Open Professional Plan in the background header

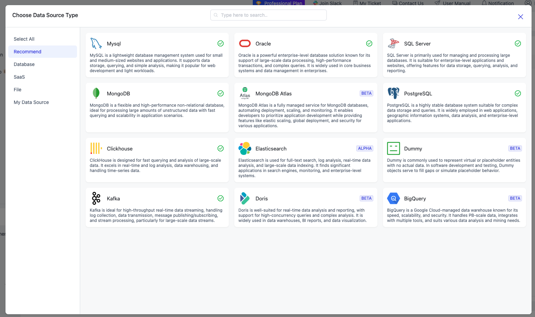click(279, 3)
